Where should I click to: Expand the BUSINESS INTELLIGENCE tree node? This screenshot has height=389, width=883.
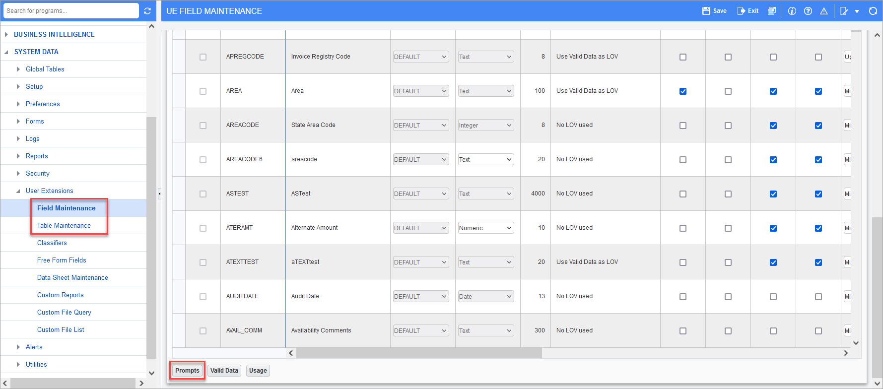pos(6,34)
